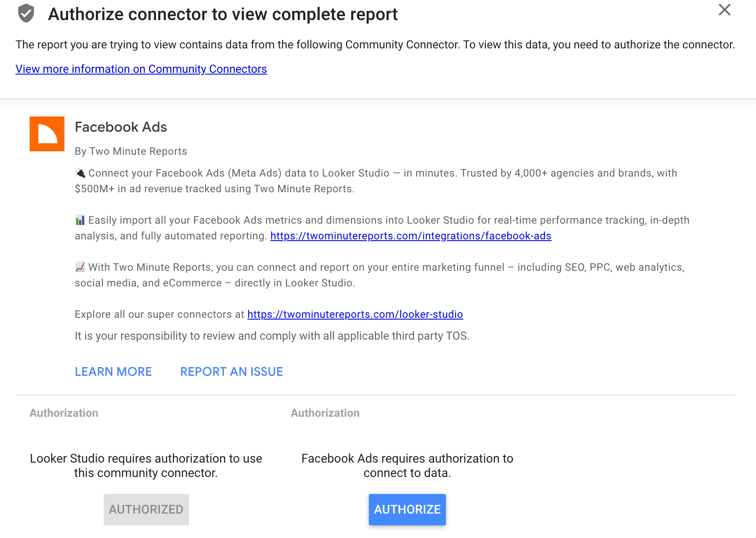756x538 pixels.
Task: Visit the twominutereports.com/looker-studio link
Action: point(355,314)
